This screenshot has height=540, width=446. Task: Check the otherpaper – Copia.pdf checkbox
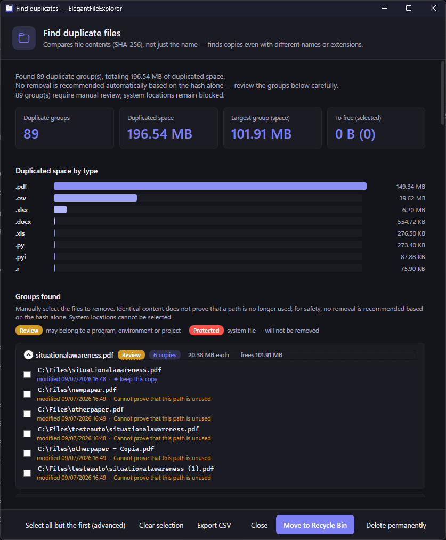[x=27, y=453]
